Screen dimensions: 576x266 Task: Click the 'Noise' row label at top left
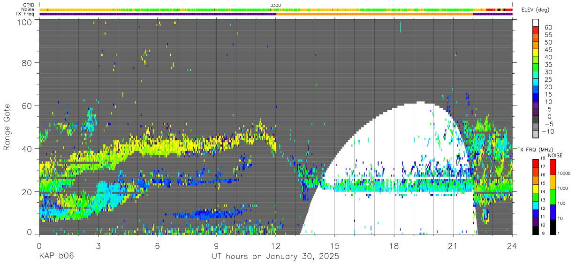coord(29,9)
